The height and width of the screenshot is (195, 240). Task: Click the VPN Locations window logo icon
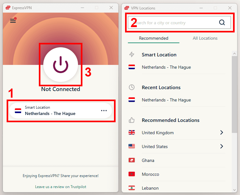click(127, 8)
